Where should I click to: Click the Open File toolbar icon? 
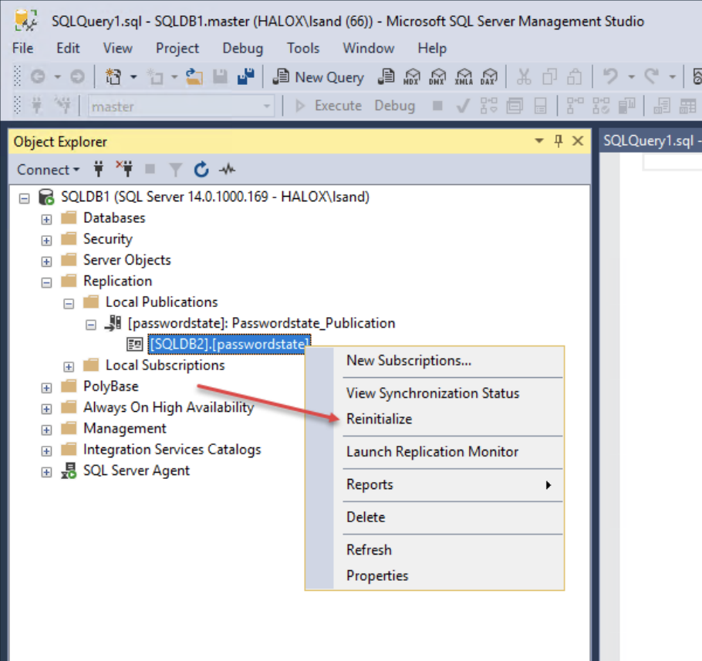click(194, 77)
